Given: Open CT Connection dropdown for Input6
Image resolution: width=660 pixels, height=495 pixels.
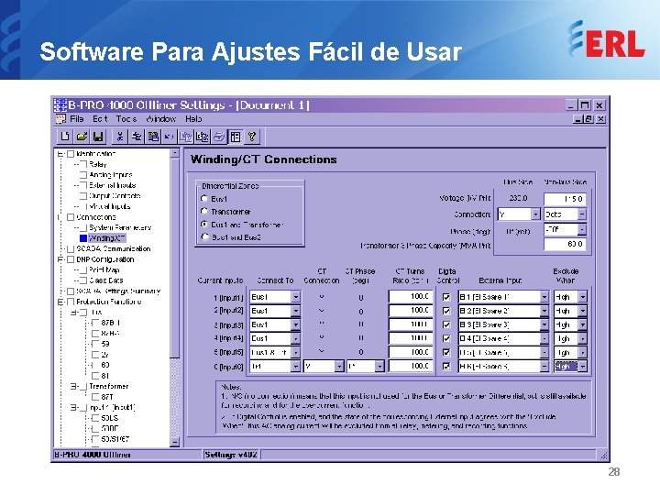Looking at the screenshot, I should 339,366.
